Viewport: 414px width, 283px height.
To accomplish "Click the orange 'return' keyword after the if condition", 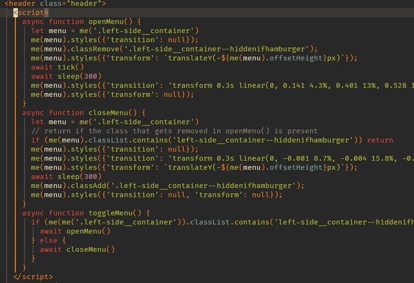I will pos(380,140).
